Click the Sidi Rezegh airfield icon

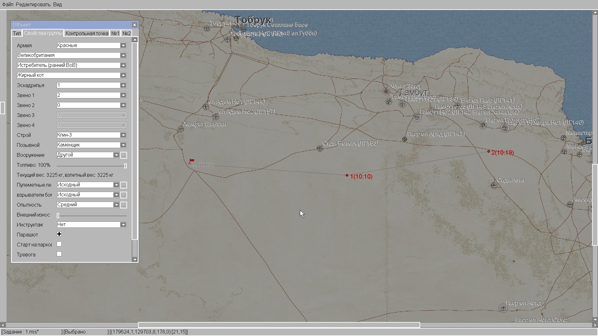pyautogui.click(x=320, y=148)
